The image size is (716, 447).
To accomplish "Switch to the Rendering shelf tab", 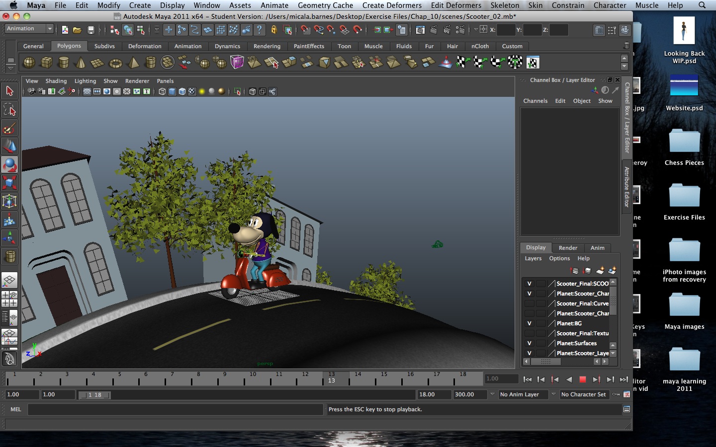I will (268, 46).
